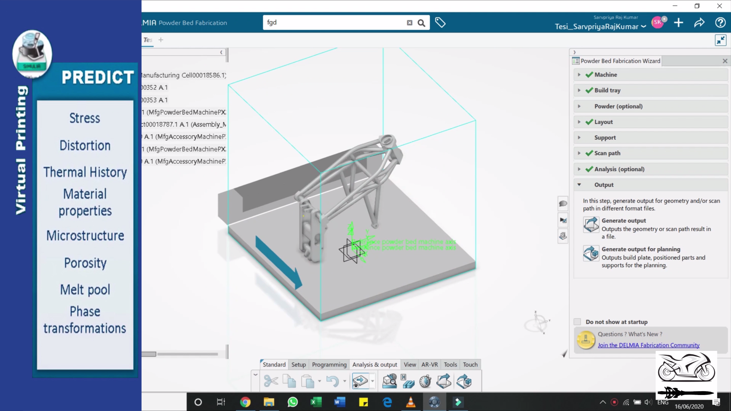The width and height of the screenshot is (731, 411).
Task: Click the collapse fullscreen arrows icon
Action: [x=721, y=40]
